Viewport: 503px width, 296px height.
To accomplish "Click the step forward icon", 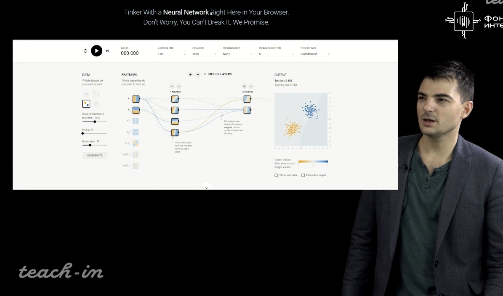I will coord(107,51).
